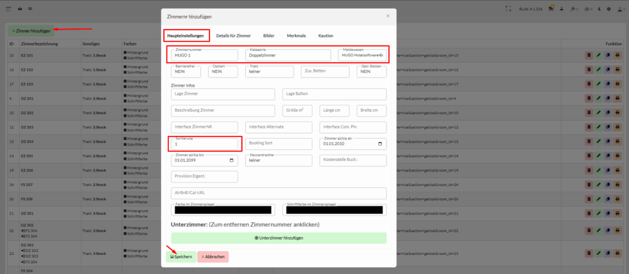Click the copy icon for room EZ 103
This screenshot has height=274, width=629.
click(x=608, y=84)
